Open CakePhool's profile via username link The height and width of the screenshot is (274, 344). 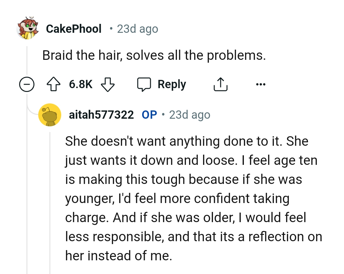pos(74,29)
